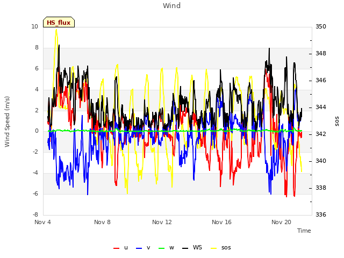The image size is (344, 258).
Task: Click the Wind Speed (m/s) axis title
Action: (7, 121)
